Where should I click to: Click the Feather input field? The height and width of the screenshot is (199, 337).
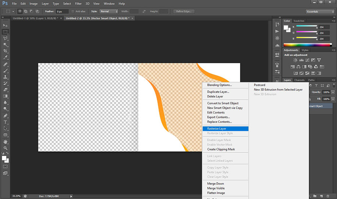click(x=62, y=11)
